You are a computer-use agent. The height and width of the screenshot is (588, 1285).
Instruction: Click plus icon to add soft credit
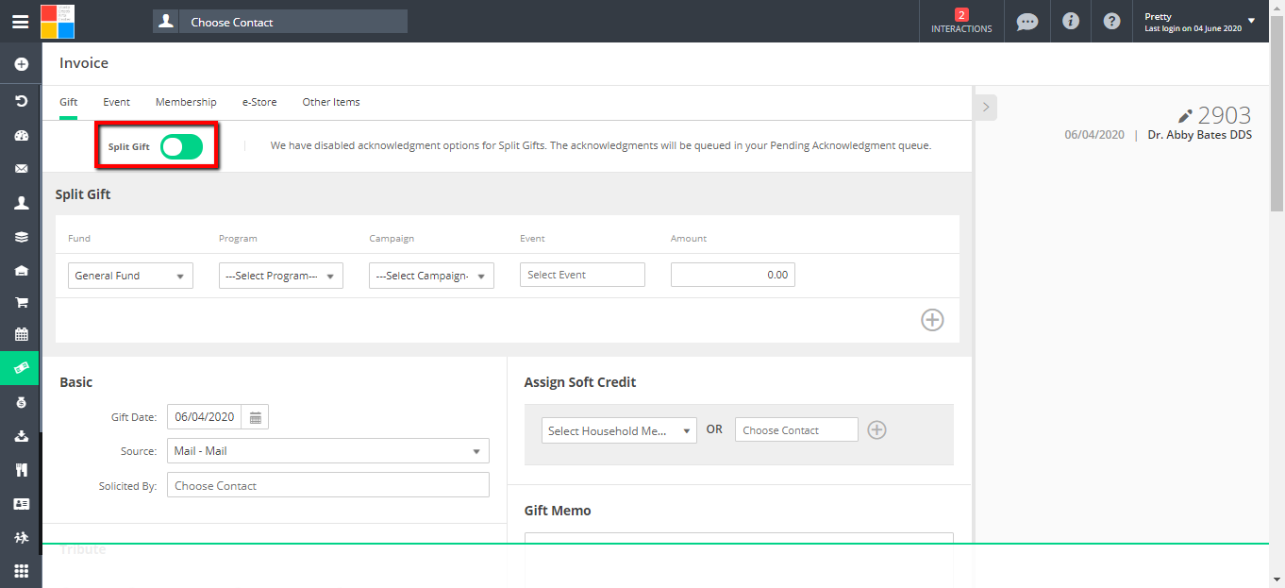[876, 430]
